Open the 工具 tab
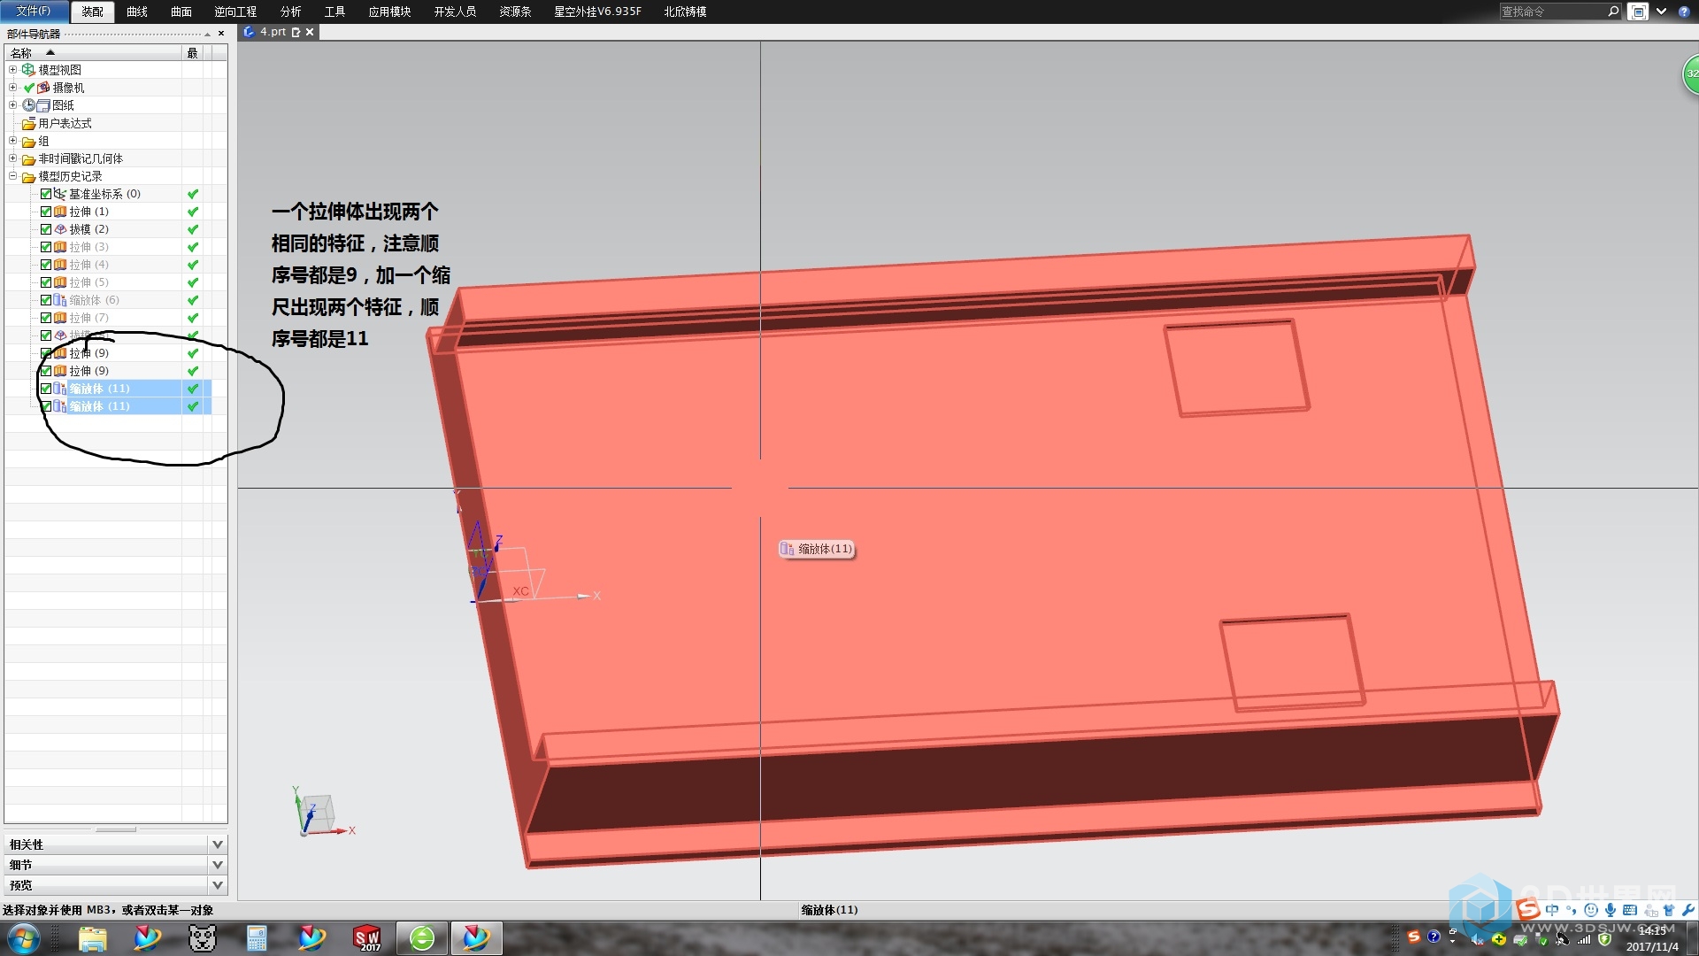Viewport: 1699px width, 956px height. coord(334,12)
